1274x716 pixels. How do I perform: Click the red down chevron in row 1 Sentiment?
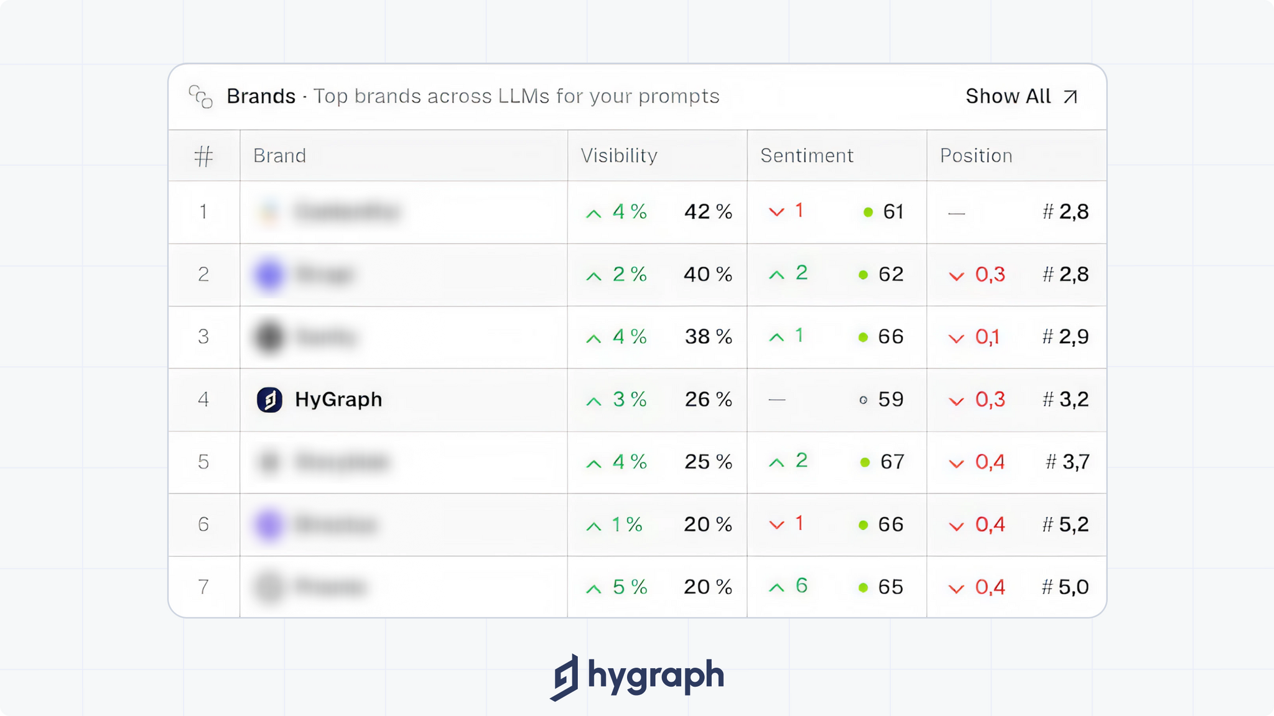tap(776, 211)
